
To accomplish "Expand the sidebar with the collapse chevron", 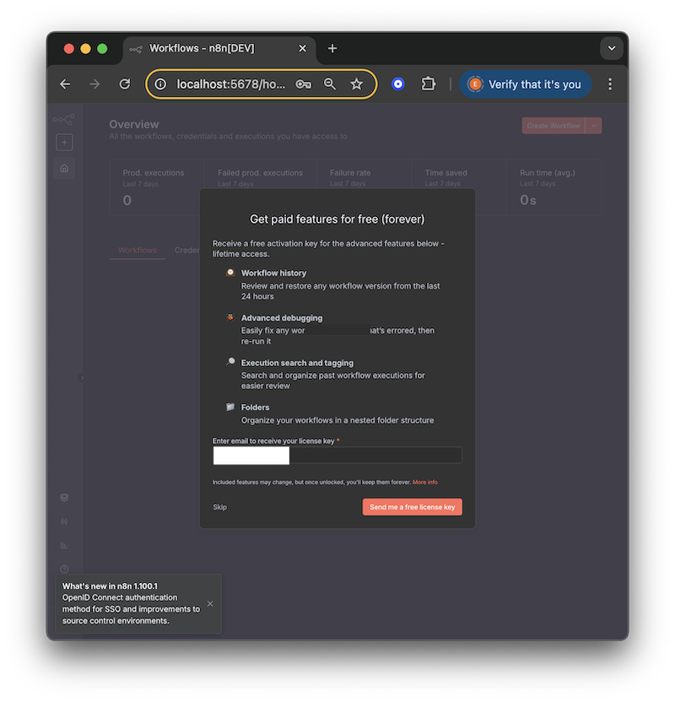I will click(x=82, y=378).
